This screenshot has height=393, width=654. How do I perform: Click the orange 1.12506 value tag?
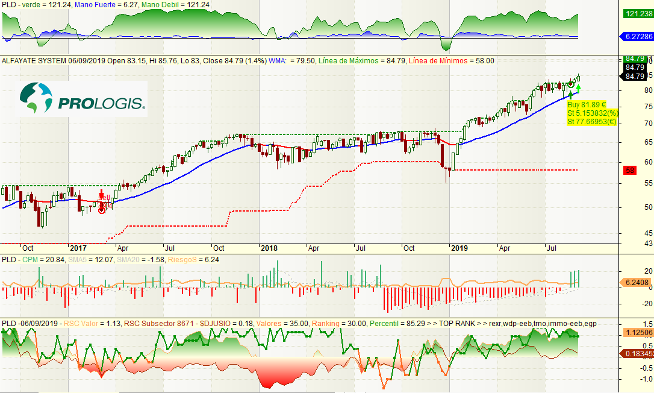coord(638,333)
